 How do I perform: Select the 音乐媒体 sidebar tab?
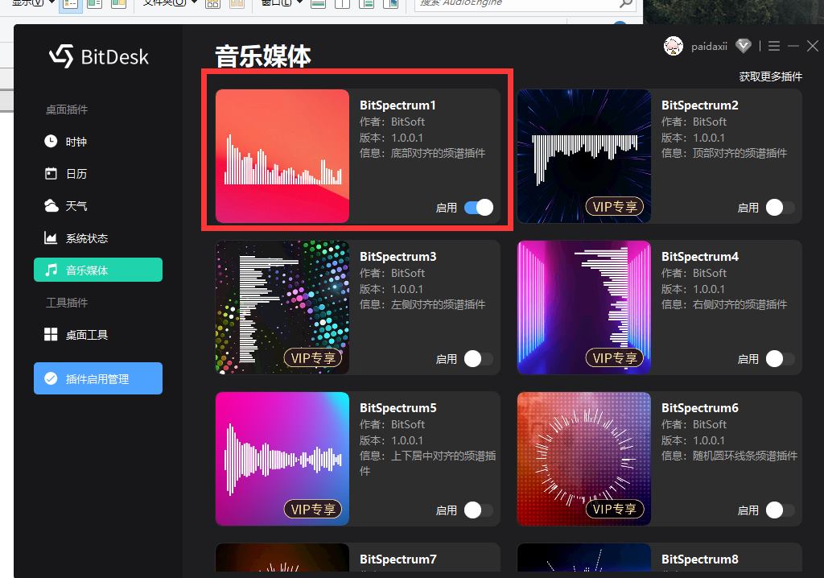coord(98,270)
